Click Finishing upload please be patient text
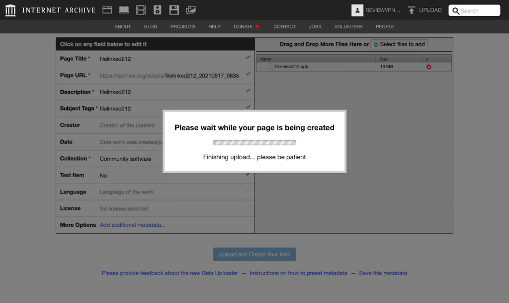Viewport: 509px width, 303px height. (x=254, y=157)
